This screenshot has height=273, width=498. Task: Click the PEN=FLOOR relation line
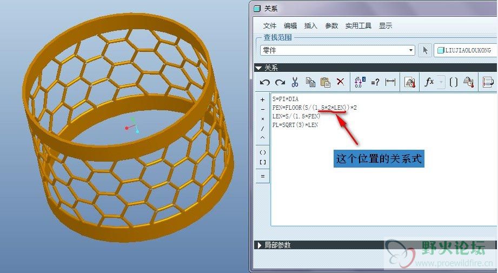click(x=314, y=108)
